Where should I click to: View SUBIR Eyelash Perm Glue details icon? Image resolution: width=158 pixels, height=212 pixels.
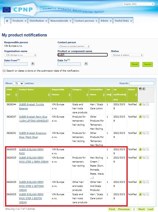pos(144,117)
